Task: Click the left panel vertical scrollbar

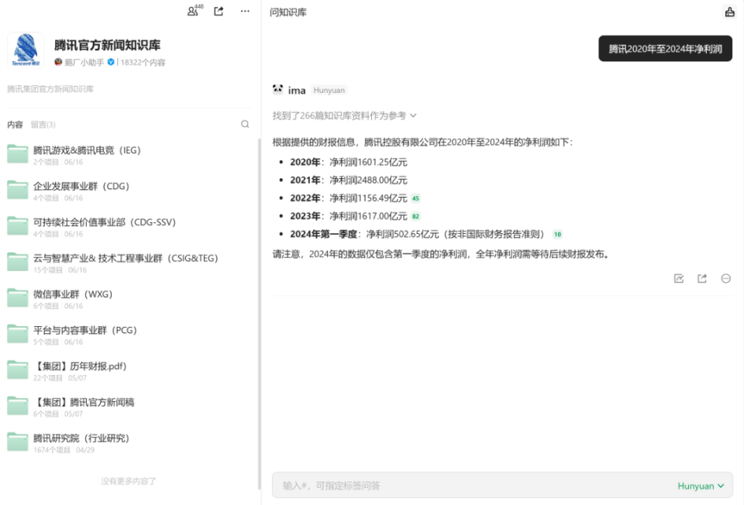Action: click(259, 313)
